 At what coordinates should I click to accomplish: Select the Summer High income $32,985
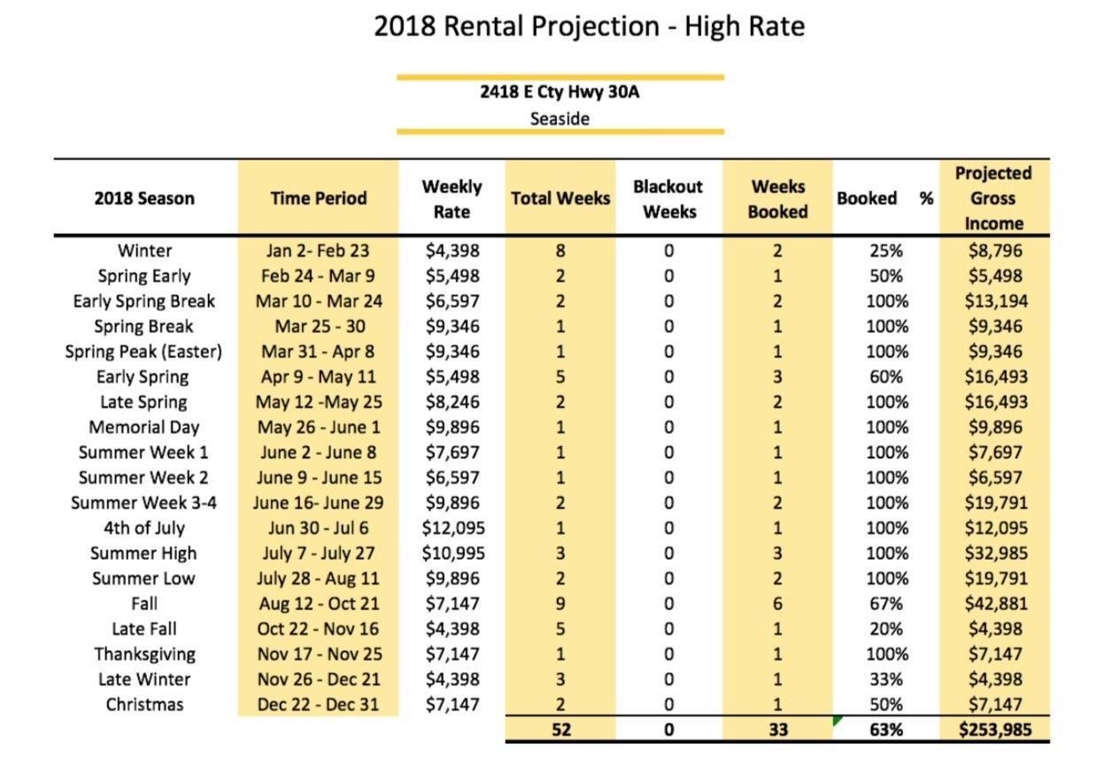click(996, 554)
